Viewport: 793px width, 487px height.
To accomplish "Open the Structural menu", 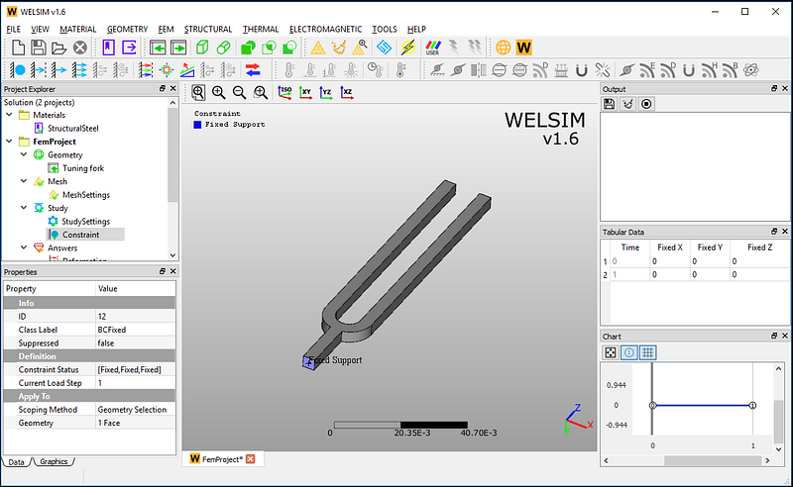I will click(x=207, y=30).
